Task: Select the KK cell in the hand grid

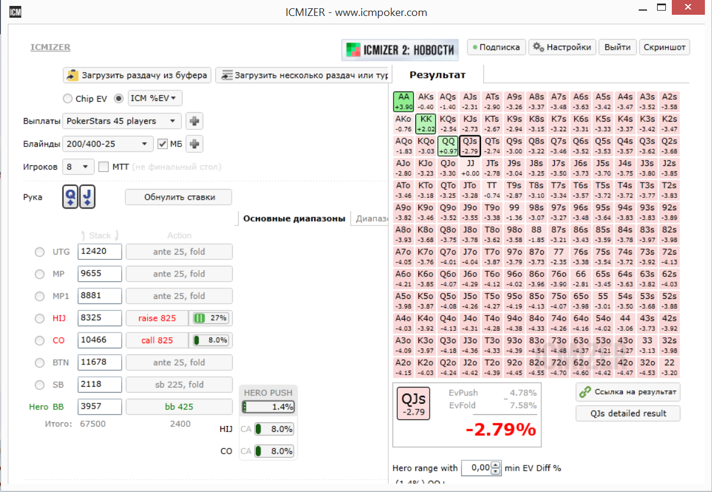Action: click(x=426, y=124)
